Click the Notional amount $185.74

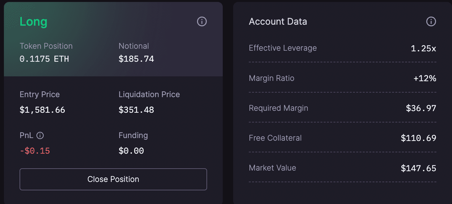pyautogui.click(x=136, y=59)
